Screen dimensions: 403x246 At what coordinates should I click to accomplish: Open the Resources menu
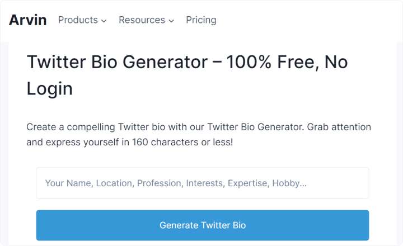point(146,20)
